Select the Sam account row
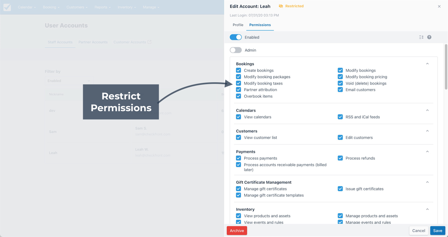The image size is (448, 237). tap(134, 132)
